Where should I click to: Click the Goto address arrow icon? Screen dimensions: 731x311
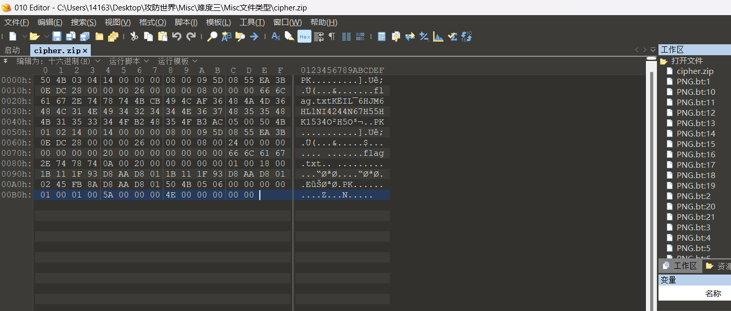[x=255, y=36]
